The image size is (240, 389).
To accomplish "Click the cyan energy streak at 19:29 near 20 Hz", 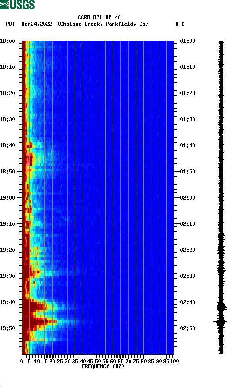I will 50,273.
